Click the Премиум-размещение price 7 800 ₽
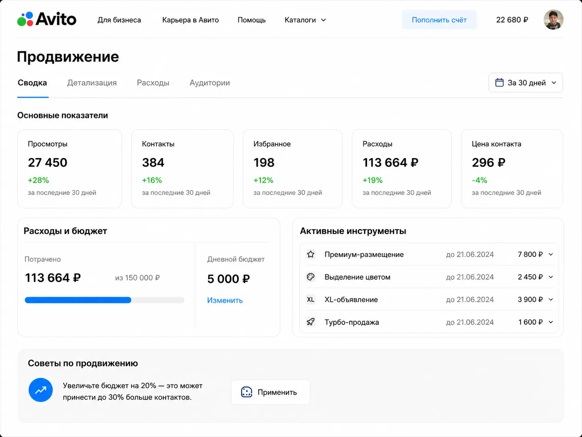The image size is (582, 437). click(x=530, y=254)
